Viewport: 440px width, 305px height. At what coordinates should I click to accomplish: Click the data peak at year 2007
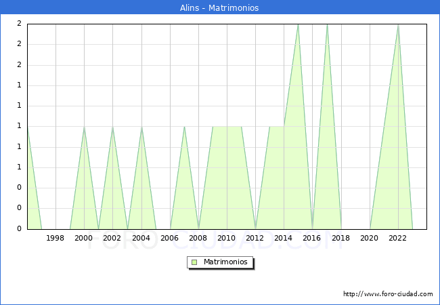point(184,127)
